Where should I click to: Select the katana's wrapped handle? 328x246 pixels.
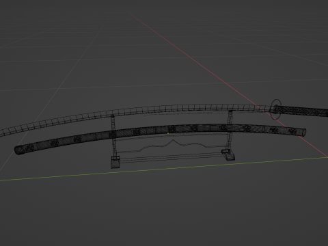[303, 111]
